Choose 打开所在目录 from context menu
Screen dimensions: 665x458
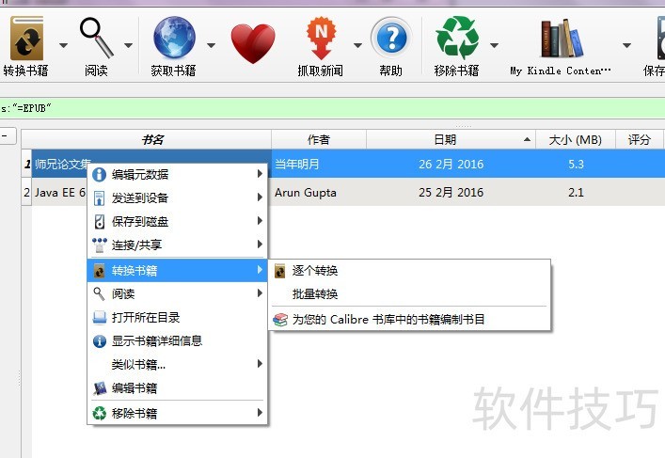(146, 318)
